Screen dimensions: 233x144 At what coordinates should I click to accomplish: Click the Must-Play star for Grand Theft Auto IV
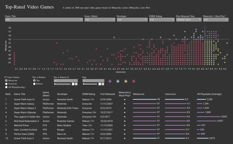[x=125, y=99]
